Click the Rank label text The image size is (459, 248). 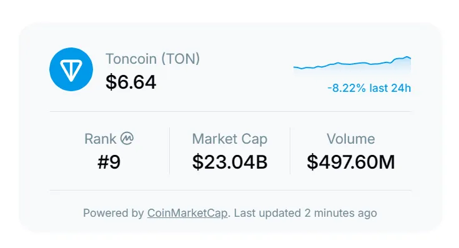click(x=101, y=139)
